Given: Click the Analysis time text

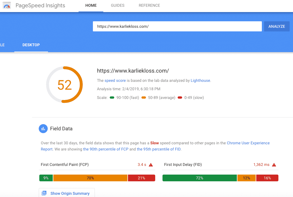Looking at the screenshot, I should pyautogui.click(x=129, y=89).
